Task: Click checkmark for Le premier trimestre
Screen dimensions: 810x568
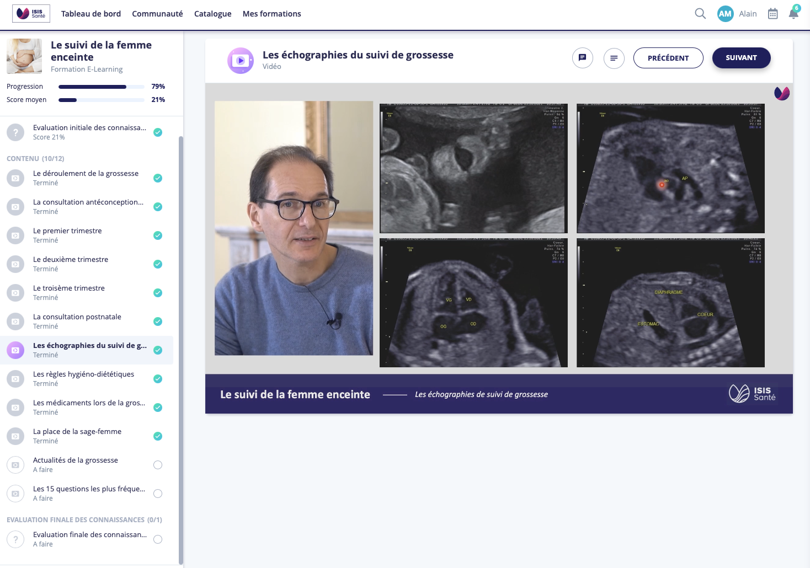Action: point(158,235)
